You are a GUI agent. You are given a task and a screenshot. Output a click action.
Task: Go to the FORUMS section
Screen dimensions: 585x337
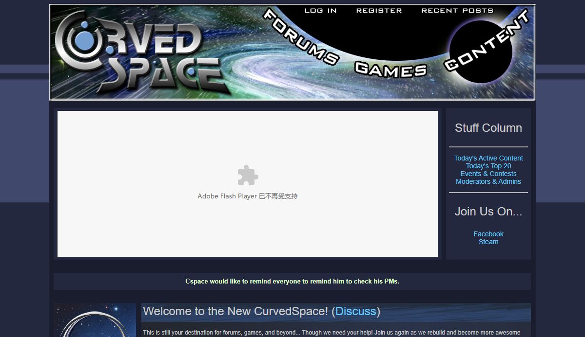pos(301,37)
